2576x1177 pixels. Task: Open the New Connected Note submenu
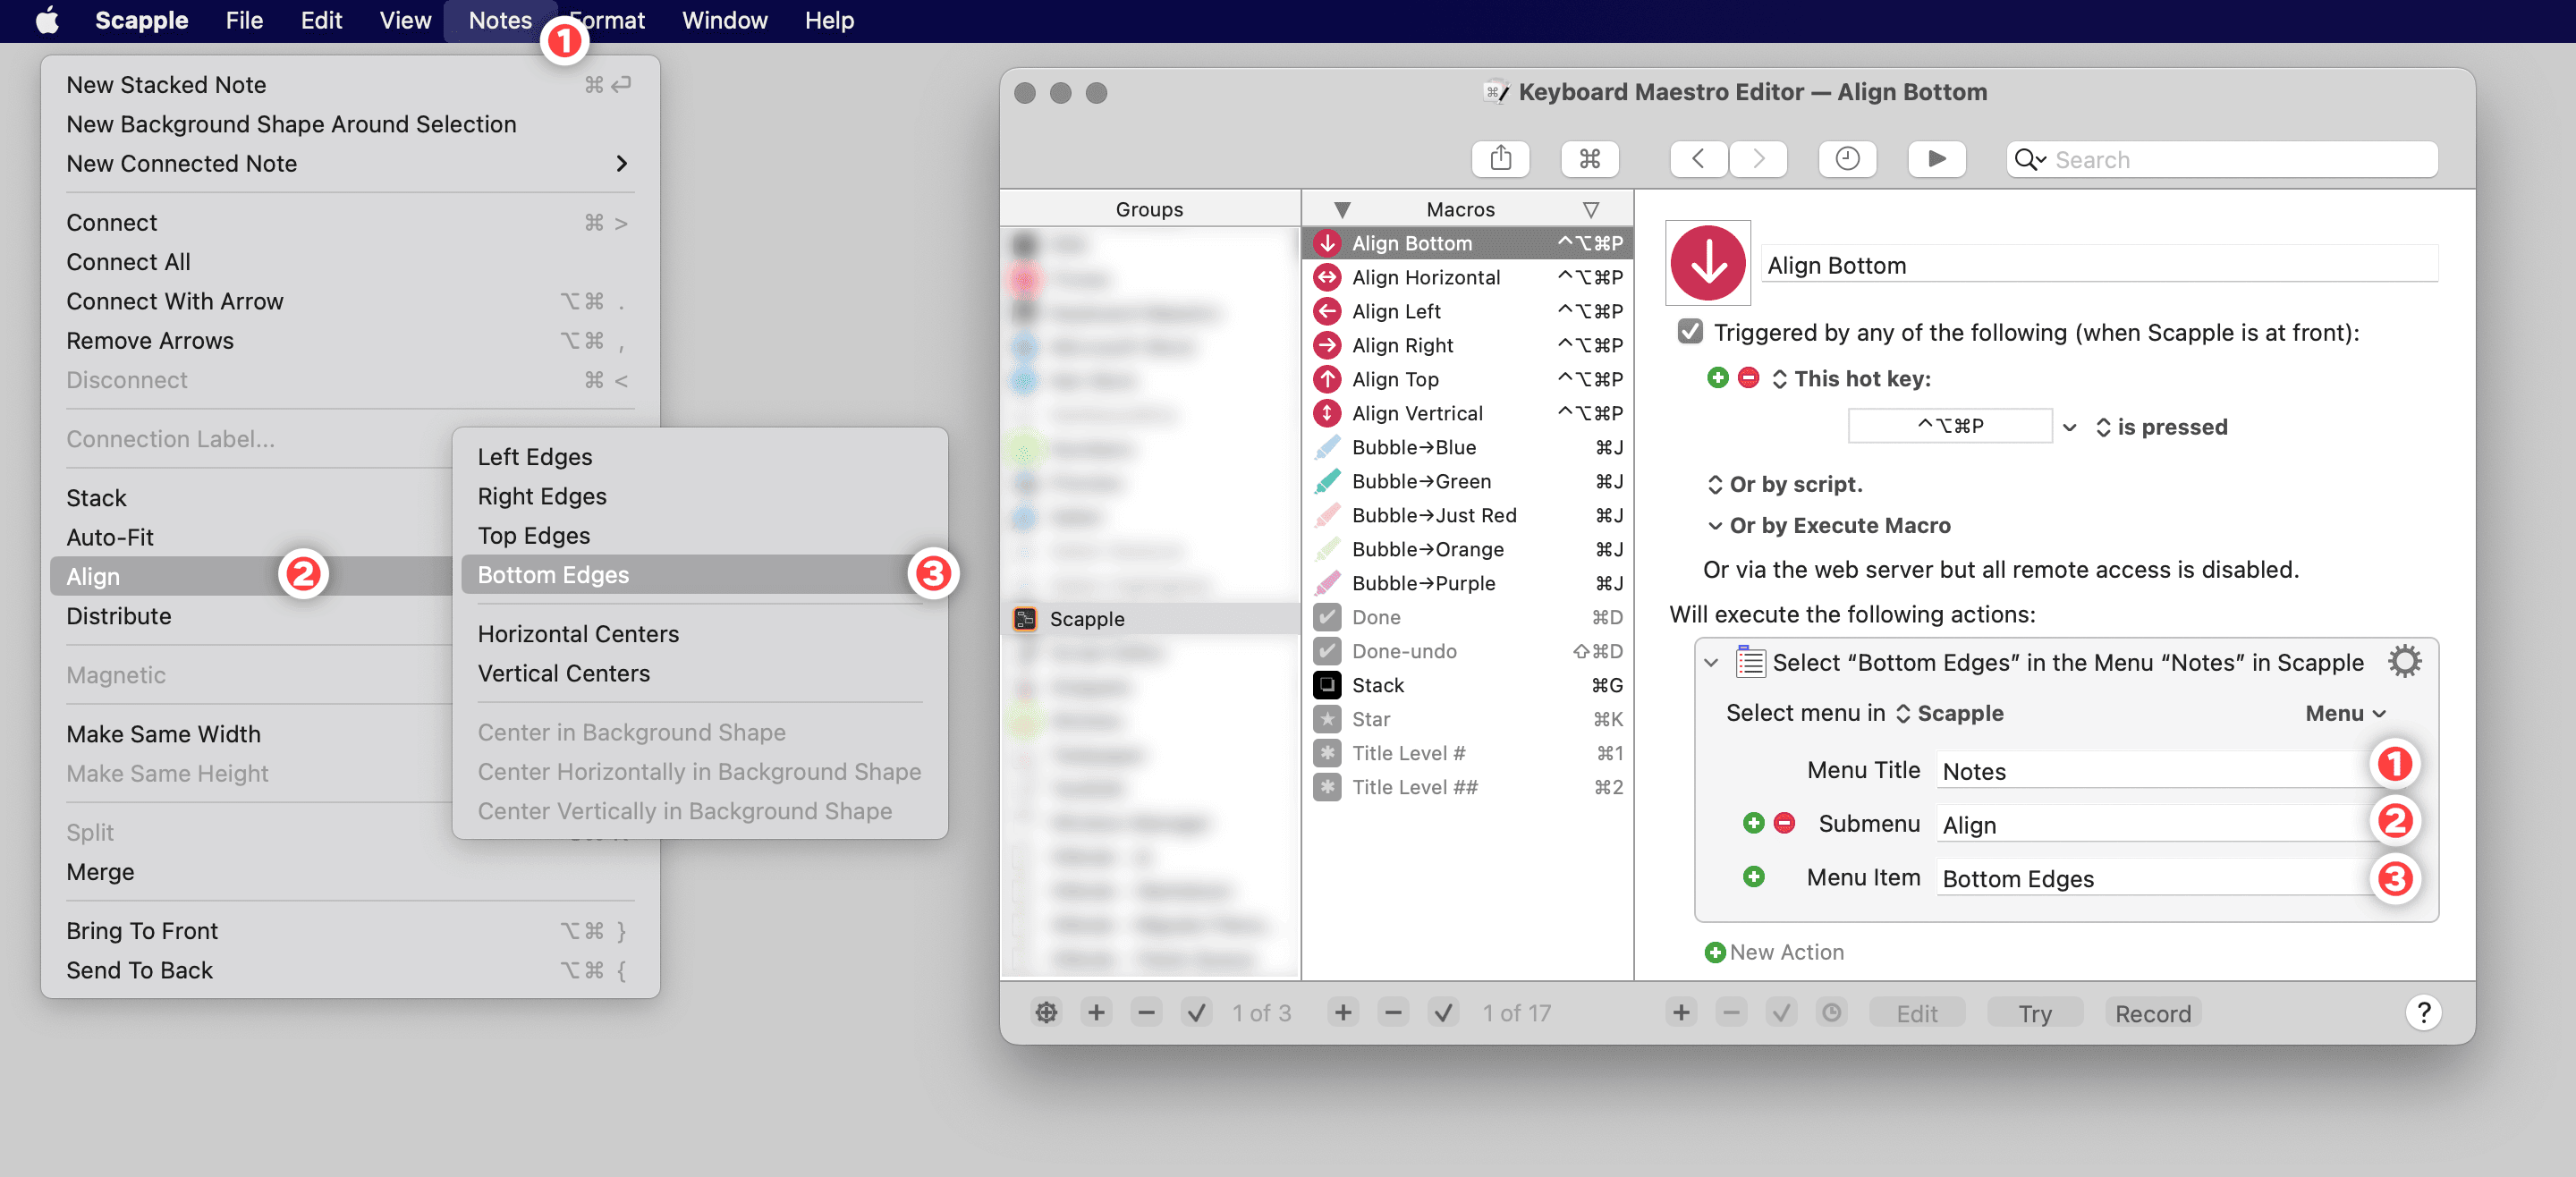point(350,163)
